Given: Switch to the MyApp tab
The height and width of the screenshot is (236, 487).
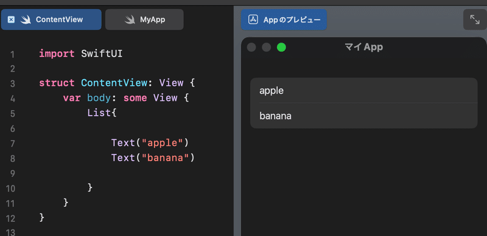Looking at the screenshot, I should pyautogui.click(x=144, y=19).
